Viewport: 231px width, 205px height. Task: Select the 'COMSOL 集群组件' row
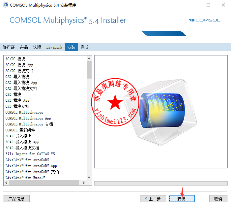pyautogui.click(x=46, y=130)
